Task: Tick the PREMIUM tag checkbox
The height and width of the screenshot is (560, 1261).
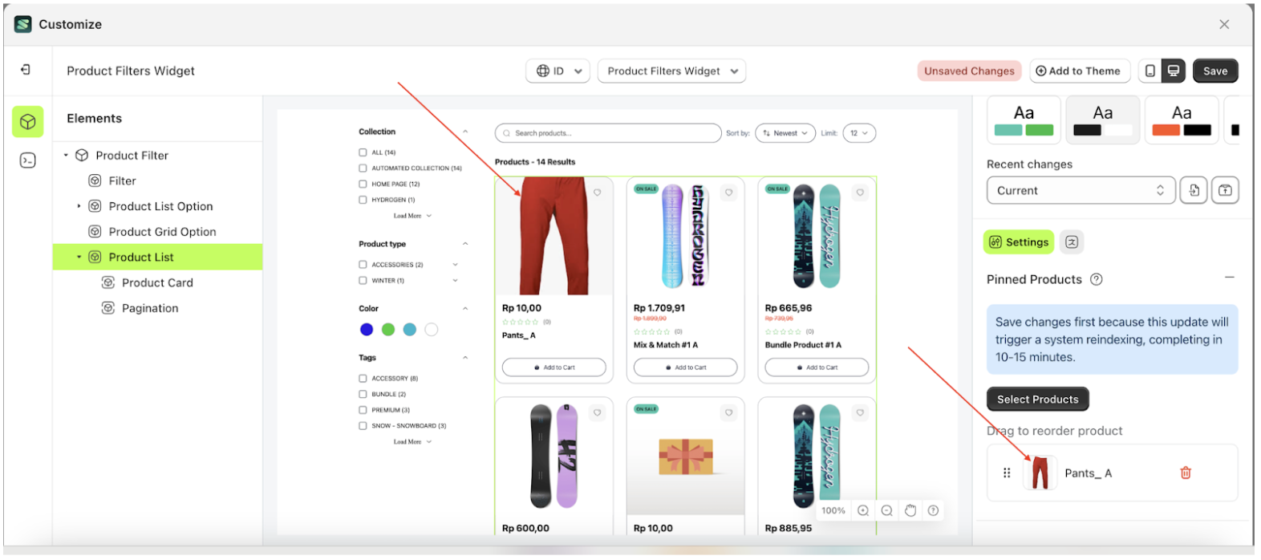Action: [x=363, y=410]
